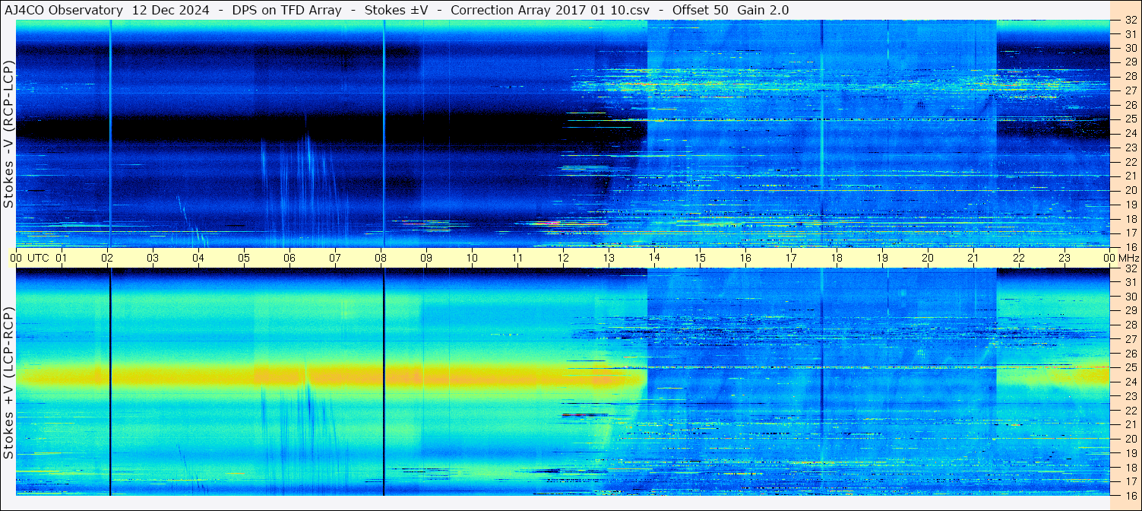Click the 04 hour mark on the UTC axis
Viewport: 1142px width, 511px height.
(x=198, y=258)
